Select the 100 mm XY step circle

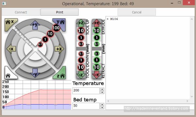tap(56, 28)
